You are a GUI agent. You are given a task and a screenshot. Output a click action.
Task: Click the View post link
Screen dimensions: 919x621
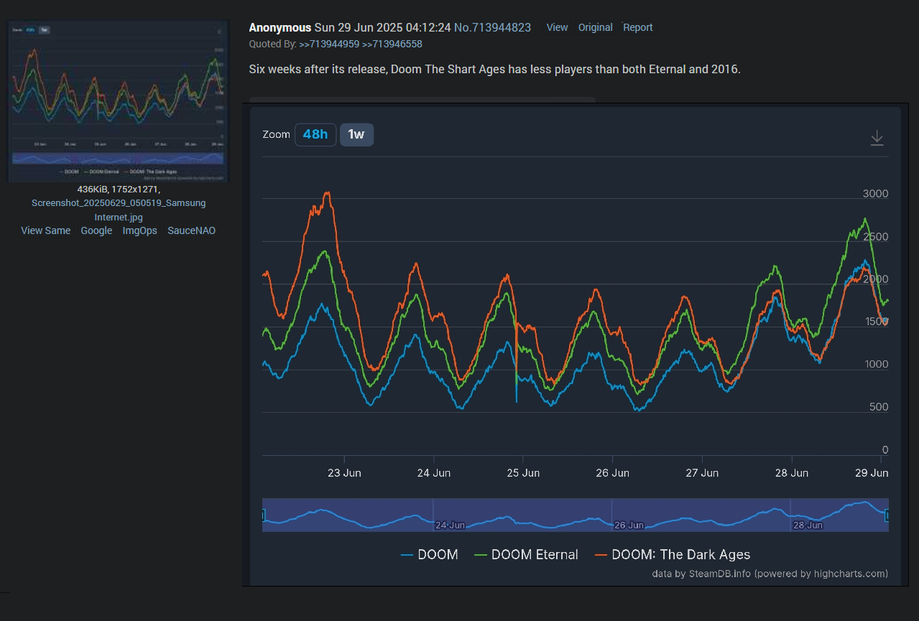tap(558, 27)
